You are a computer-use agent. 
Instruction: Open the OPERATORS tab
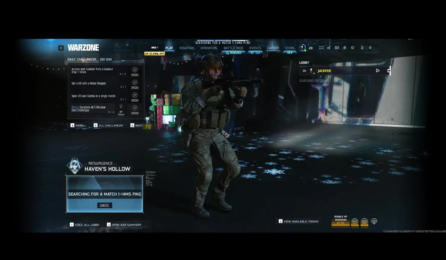[209, 48]
